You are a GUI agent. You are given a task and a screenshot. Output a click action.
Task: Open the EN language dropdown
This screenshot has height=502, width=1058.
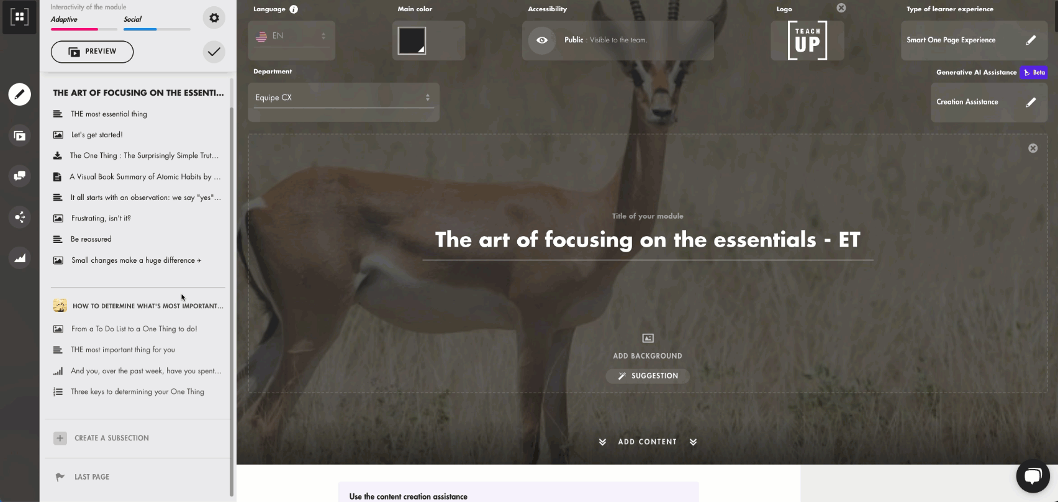coord(291,36)
